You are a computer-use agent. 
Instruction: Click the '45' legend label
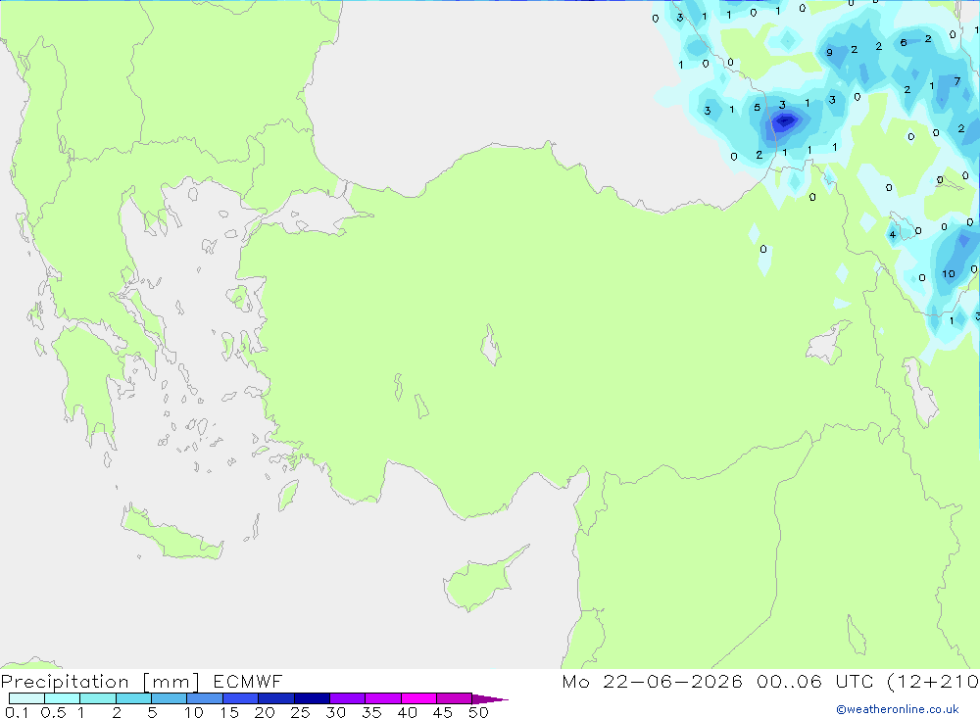pyautogui.click(x=443, y=712)
